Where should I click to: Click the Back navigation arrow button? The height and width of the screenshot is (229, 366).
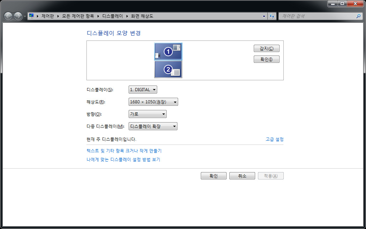pyautogui.click(x=8, y=16)
